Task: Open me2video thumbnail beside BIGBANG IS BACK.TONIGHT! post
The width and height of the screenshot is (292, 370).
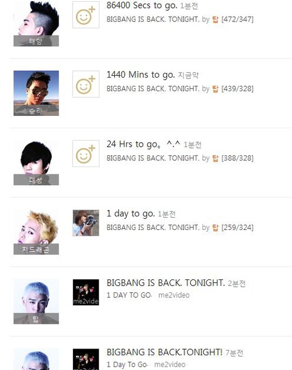Action: coord(86,359)
